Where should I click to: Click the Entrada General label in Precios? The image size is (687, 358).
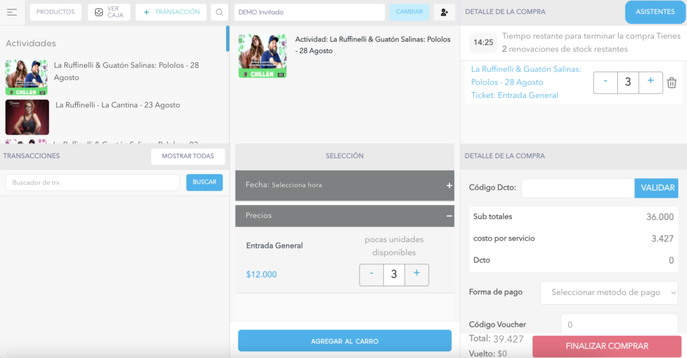(x=274, y=246)
